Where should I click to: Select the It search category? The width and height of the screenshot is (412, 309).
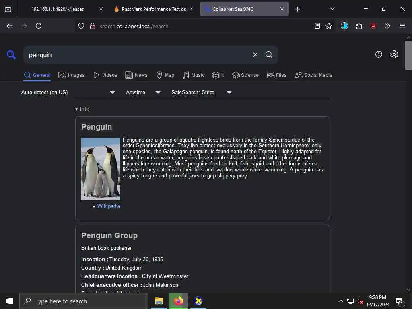click(218, 75)
